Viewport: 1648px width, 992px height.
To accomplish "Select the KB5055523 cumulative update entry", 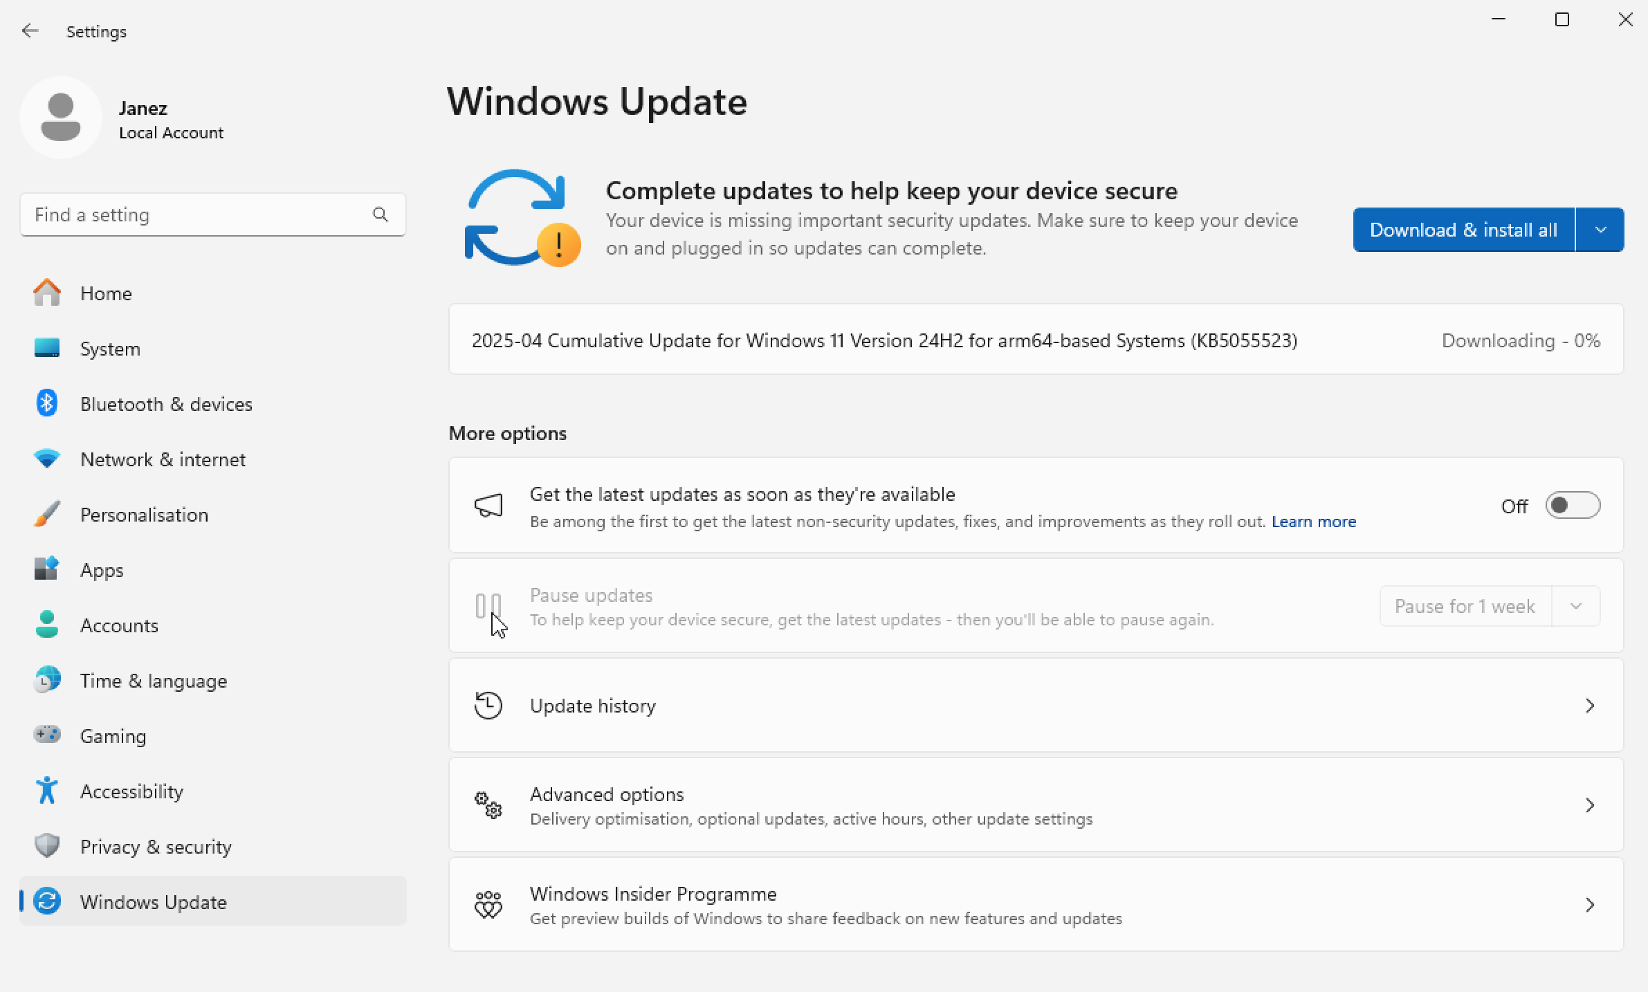I will click(884, 340).
